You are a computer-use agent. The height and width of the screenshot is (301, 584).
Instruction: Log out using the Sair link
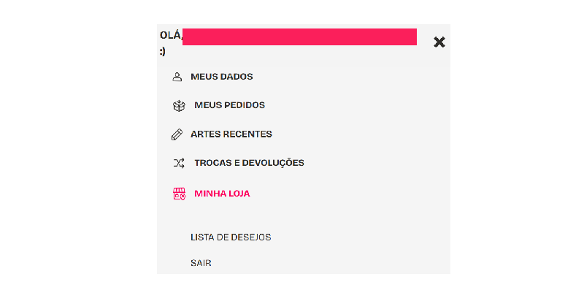coord(201,263)
